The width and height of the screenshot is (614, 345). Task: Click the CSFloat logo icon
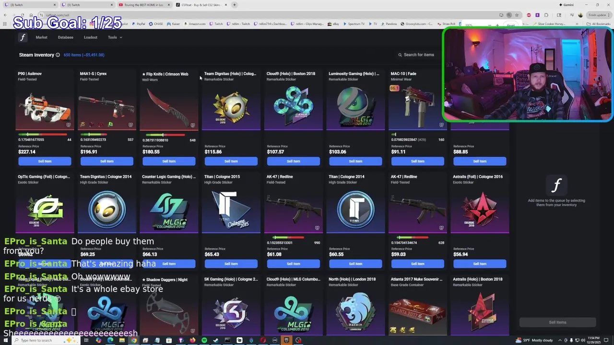point(23,37)
